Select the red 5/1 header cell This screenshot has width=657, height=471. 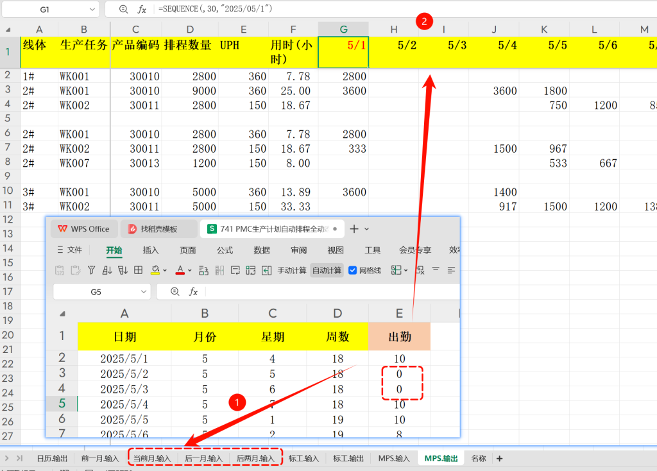pos(343,52)
